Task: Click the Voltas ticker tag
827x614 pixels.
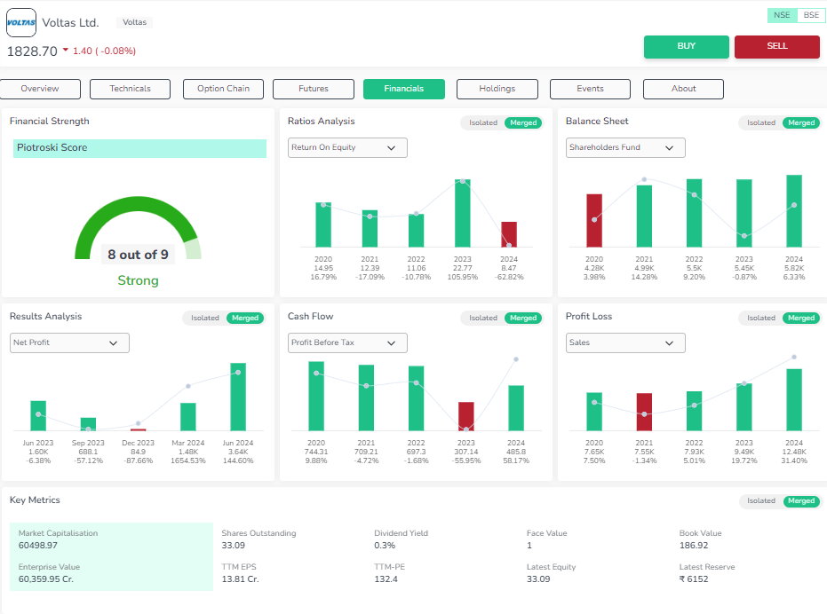Action: (x=134, y=22)
